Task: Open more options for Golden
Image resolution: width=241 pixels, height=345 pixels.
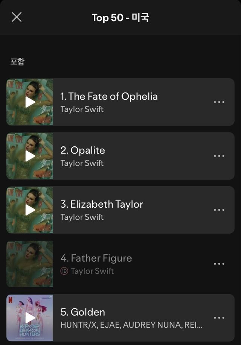Action: point(219,318)
